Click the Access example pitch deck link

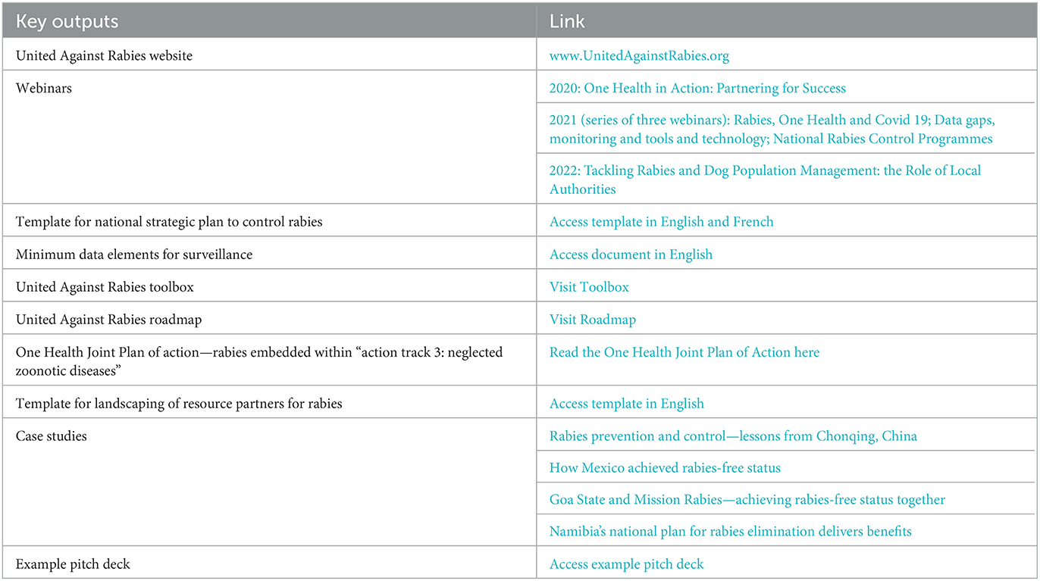627,564
